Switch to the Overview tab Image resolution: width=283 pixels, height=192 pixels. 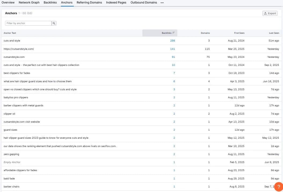(x=8, y=2)
